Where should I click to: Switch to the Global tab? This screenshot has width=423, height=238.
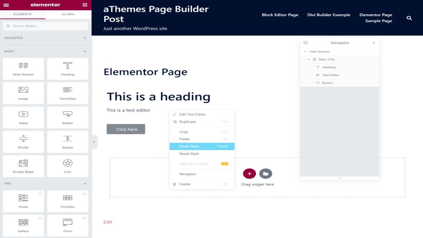click(68, 14)
